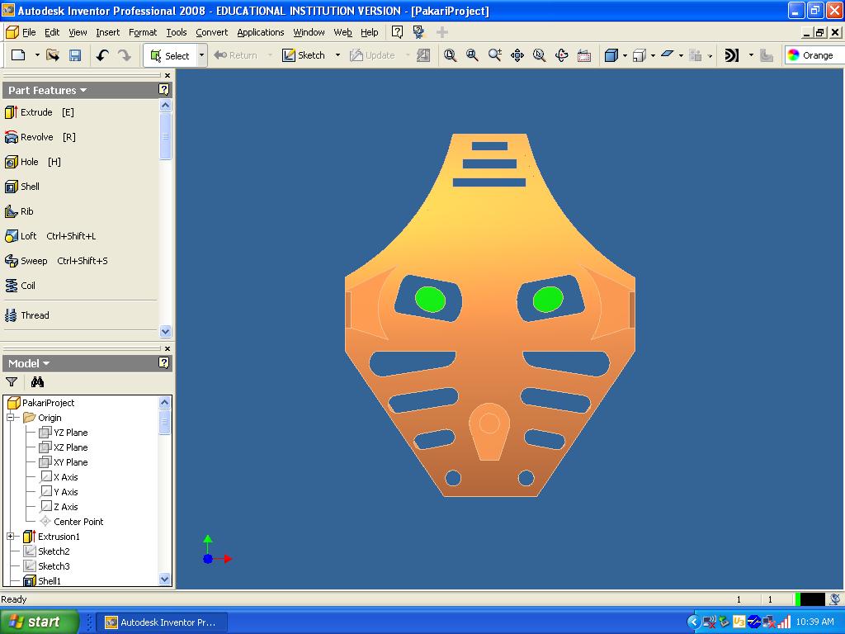Select the Coil tool
Image resolution: width=845 pixels, height=634 pixels.
click(x=28, y=286)
